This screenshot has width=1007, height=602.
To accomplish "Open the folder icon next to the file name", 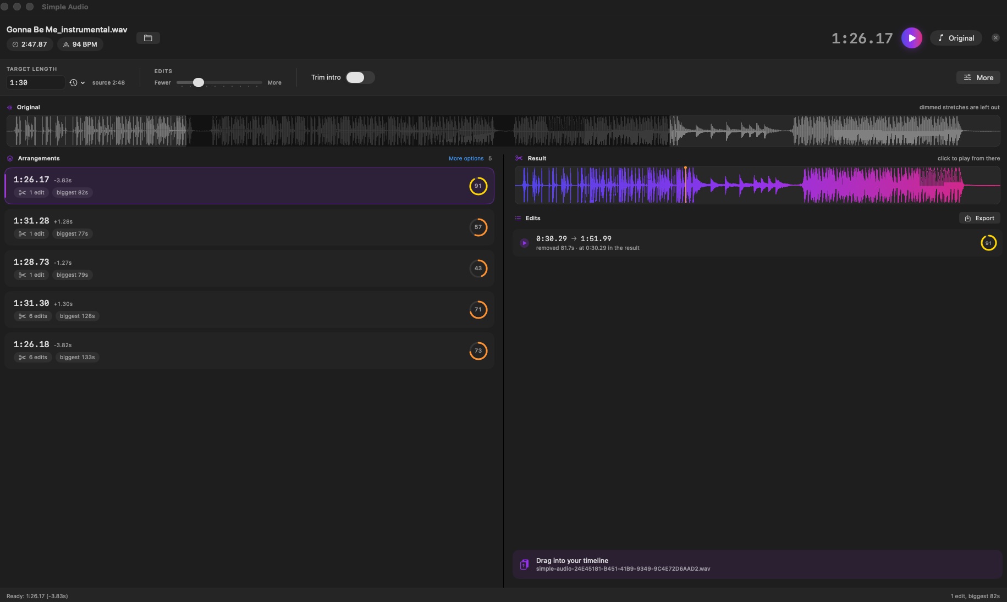I will tap(148, 38).
